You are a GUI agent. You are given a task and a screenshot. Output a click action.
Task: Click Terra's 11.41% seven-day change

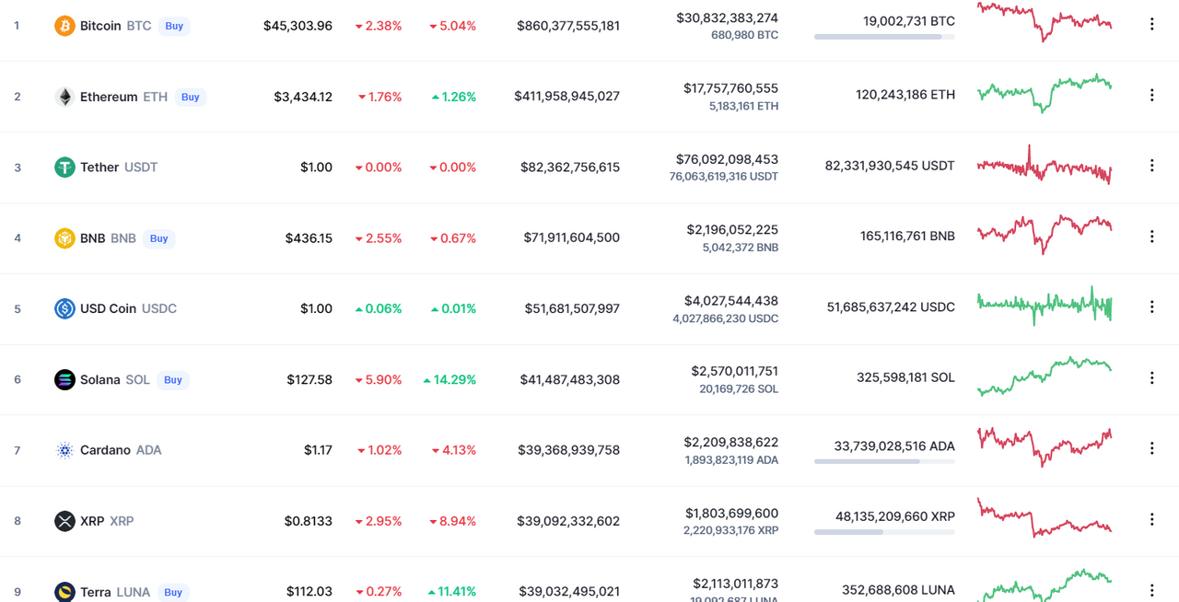click(451, 592)
